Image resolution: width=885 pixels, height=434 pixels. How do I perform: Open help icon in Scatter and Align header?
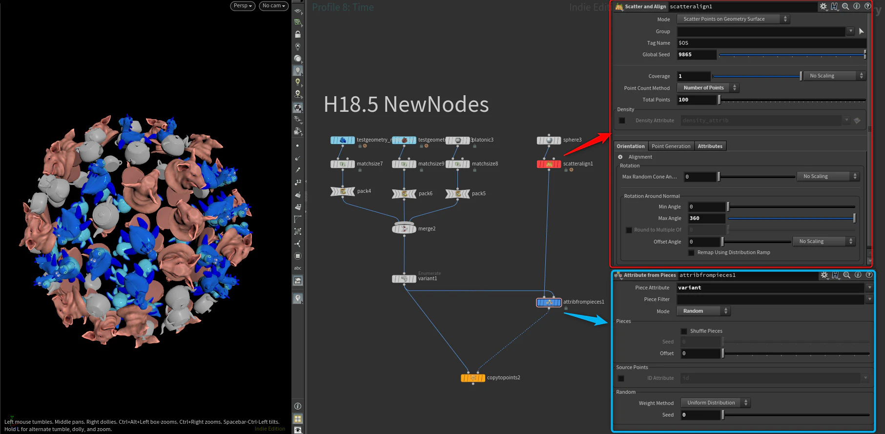tap(867, 6)
